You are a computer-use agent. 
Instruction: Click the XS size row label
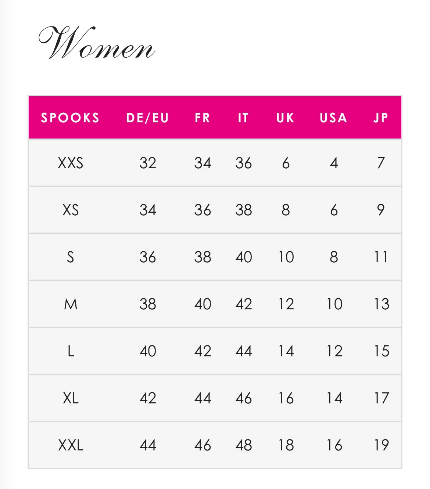71,210
